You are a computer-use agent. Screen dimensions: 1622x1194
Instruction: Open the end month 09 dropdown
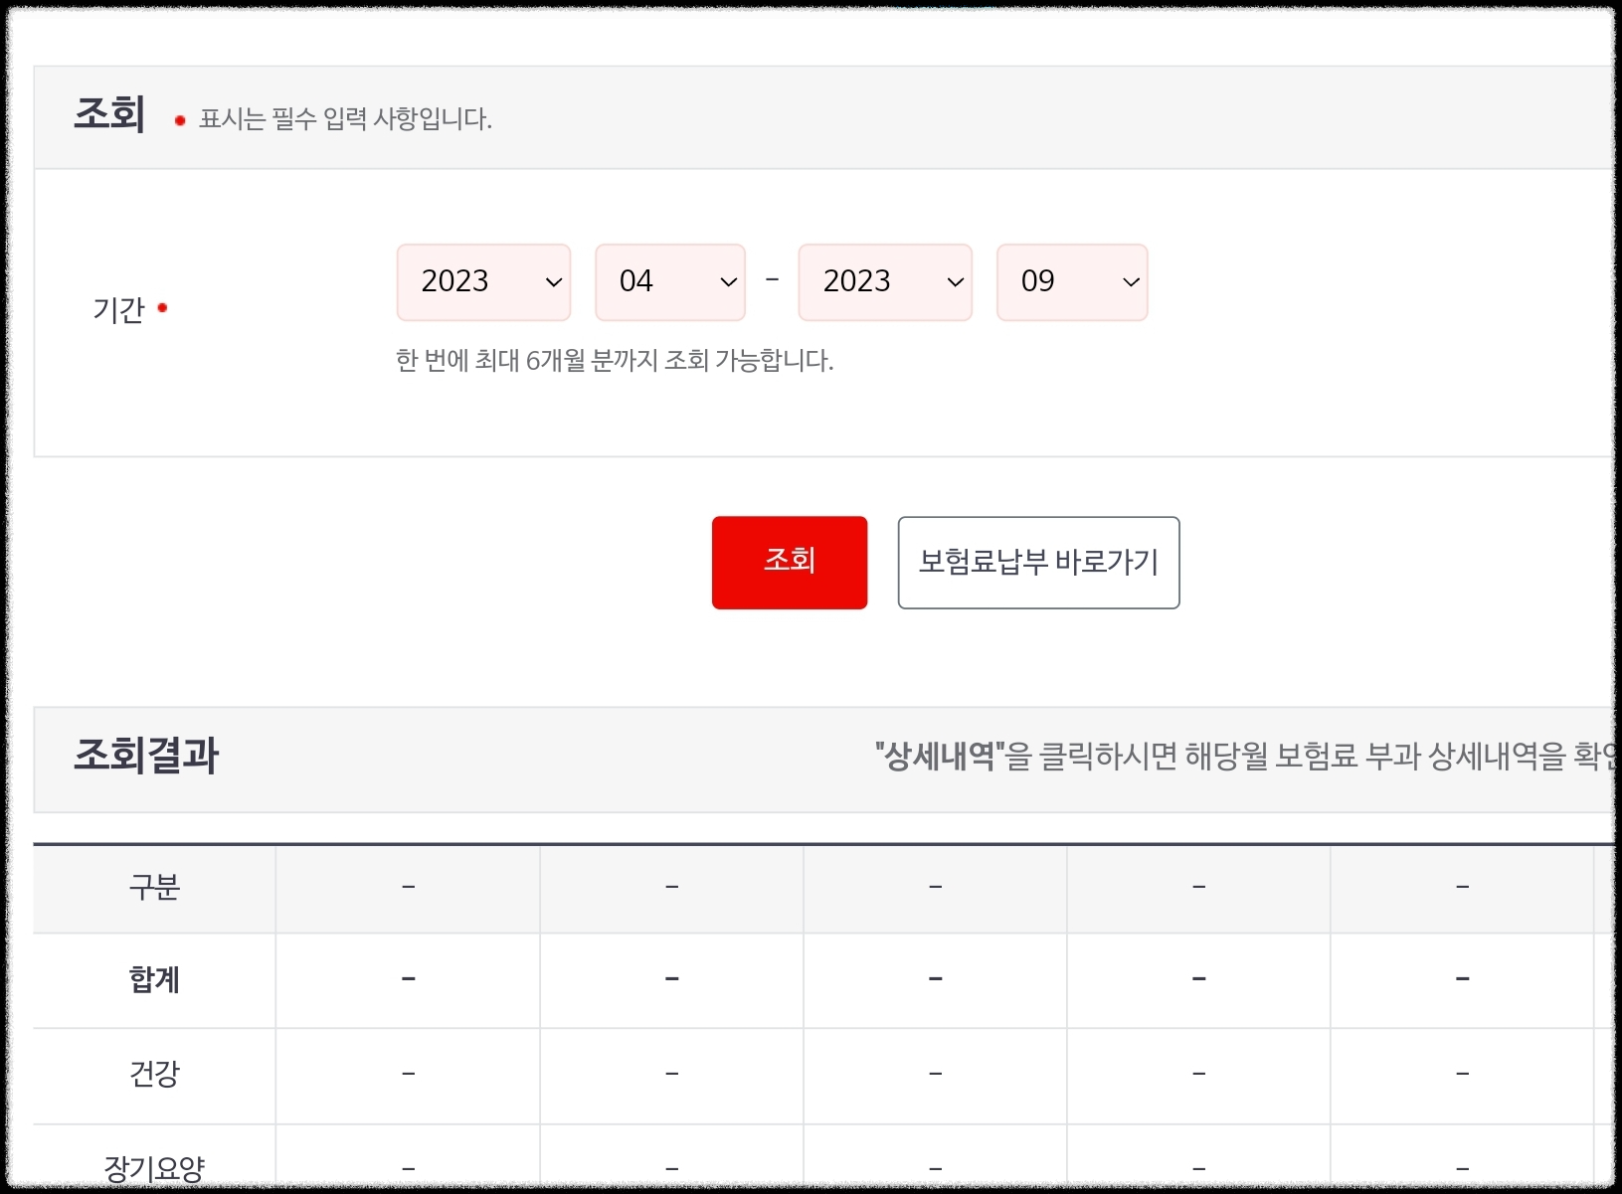click(x=1072, y=282)
